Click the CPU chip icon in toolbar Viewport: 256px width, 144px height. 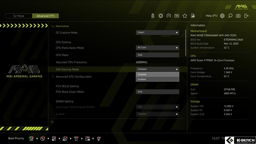point(161,16)
